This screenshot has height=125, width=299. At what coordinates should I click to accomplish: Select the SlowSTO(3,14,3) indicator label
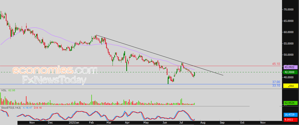pyautogui.click(x=11, y=108)
